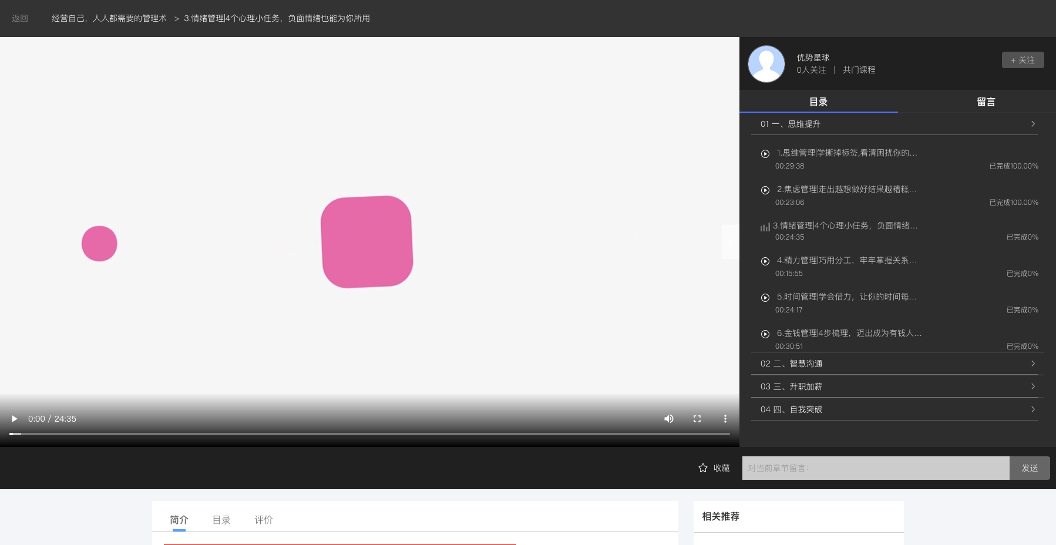The height and width of the screenshot is (545, 1056).
Task: Click the 对当前章节留言 input field
Action: coord(876,468)
